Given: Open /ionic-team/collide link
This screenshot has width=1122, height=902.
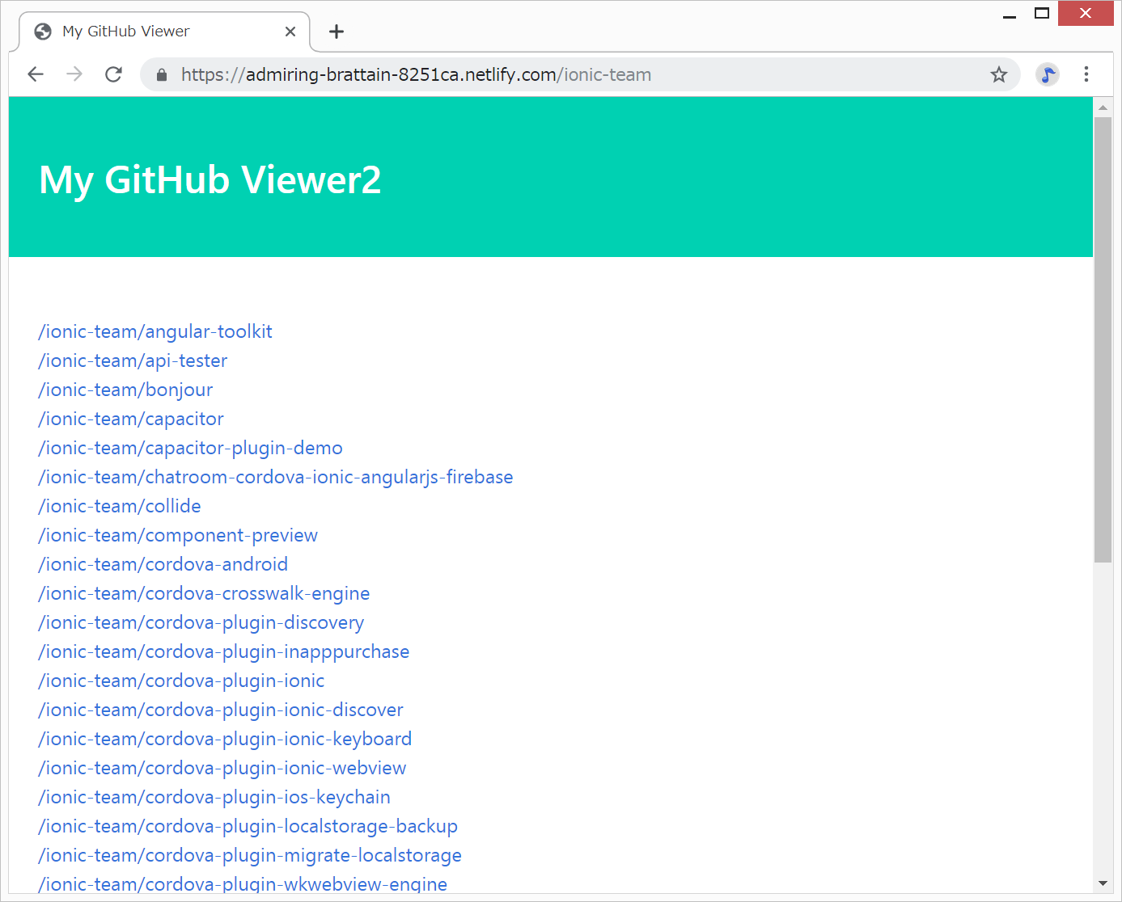Looking at the screenshot, I should [x=120, y=506].
